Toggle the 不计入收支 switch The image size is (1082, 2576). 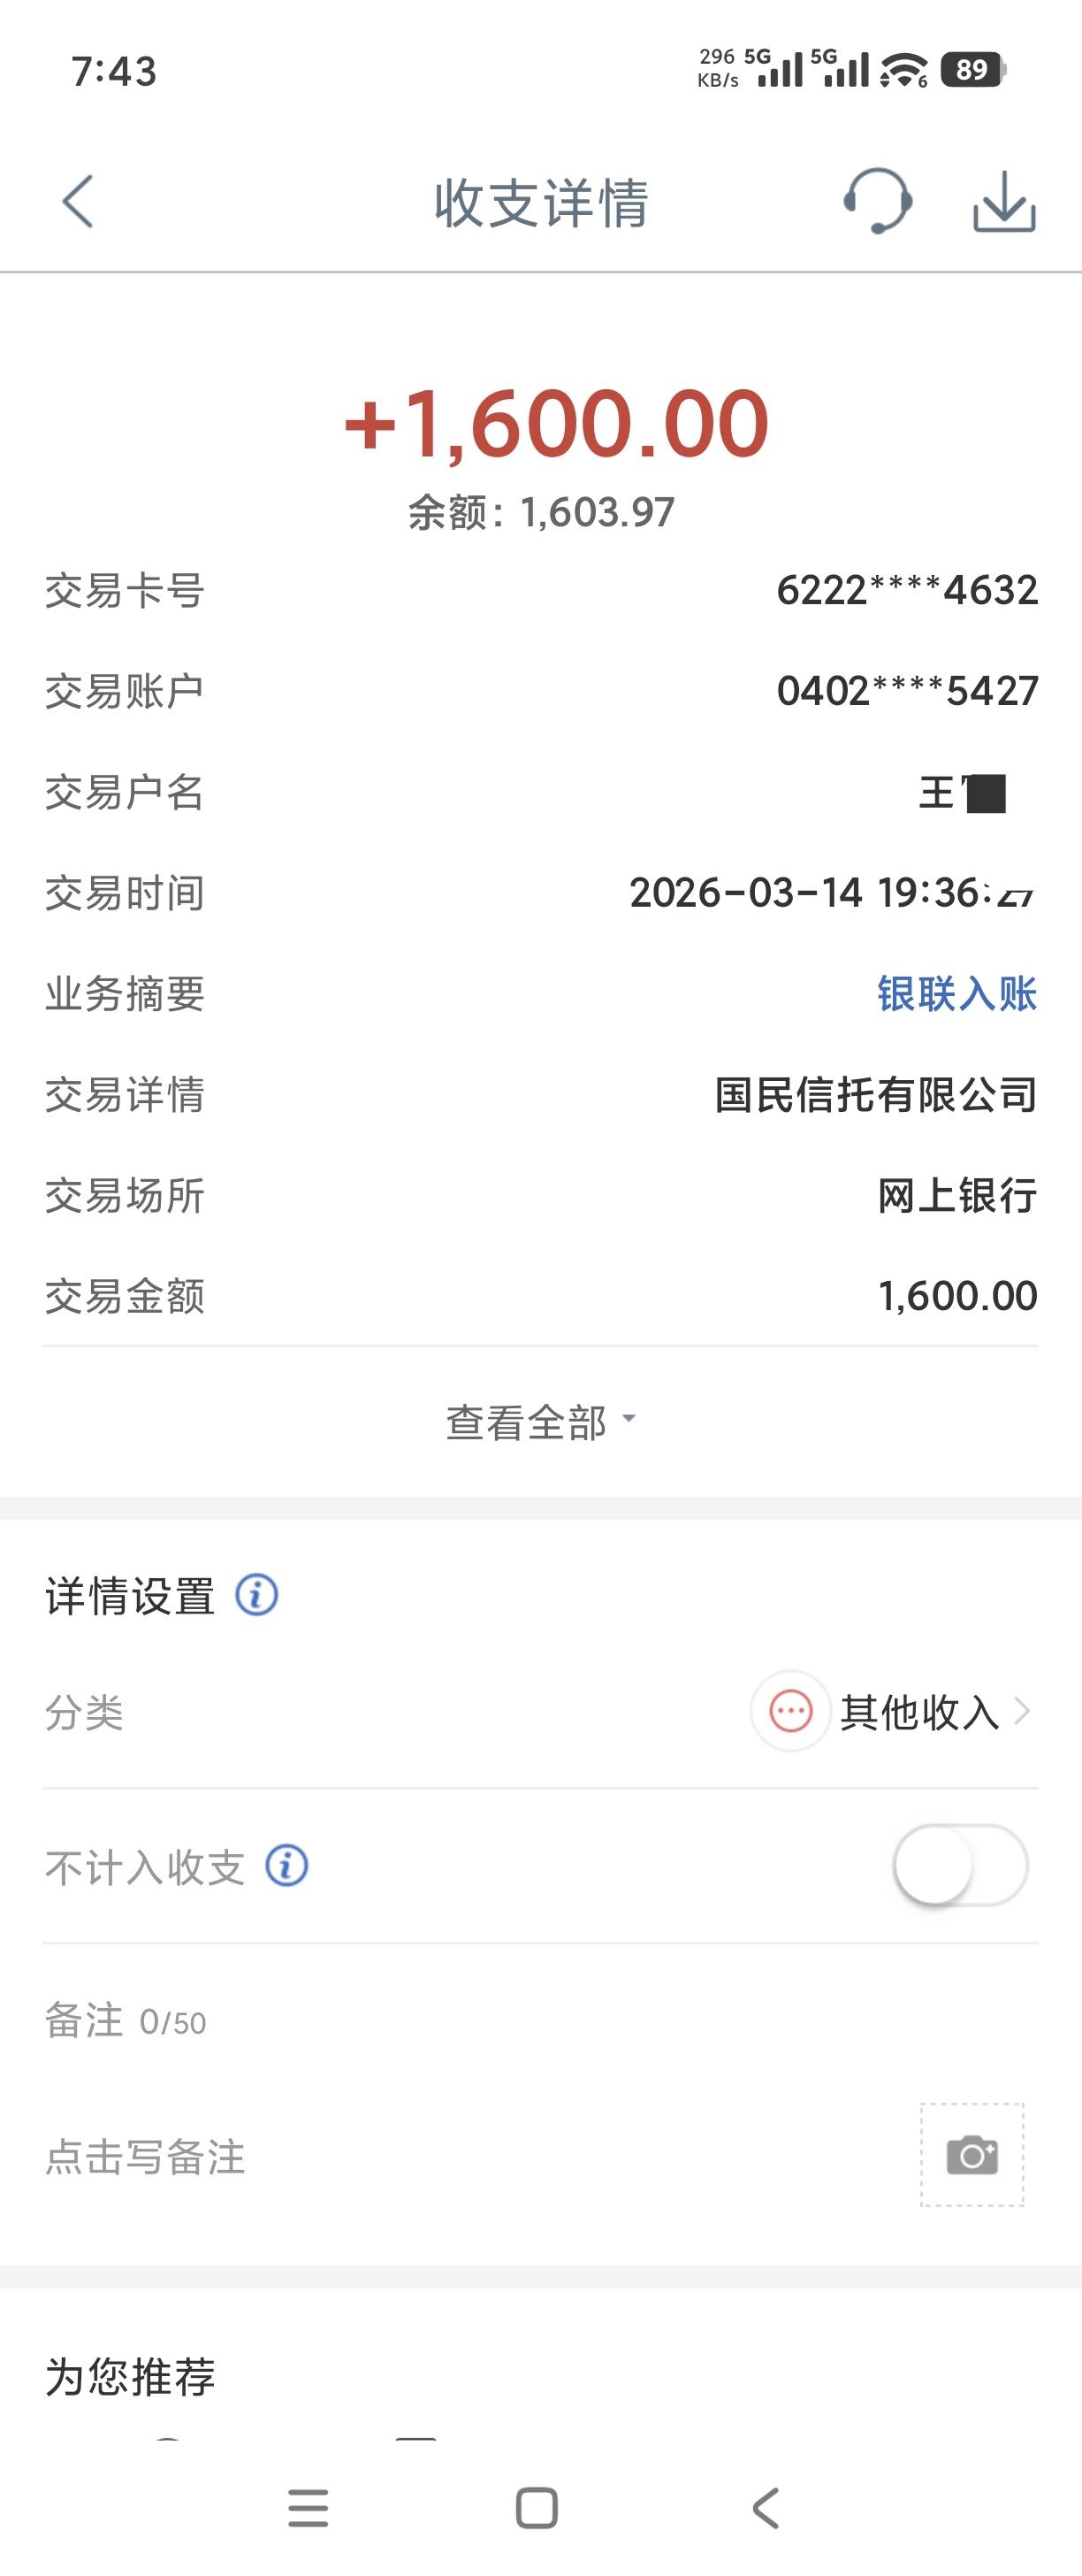(959, 1865)
